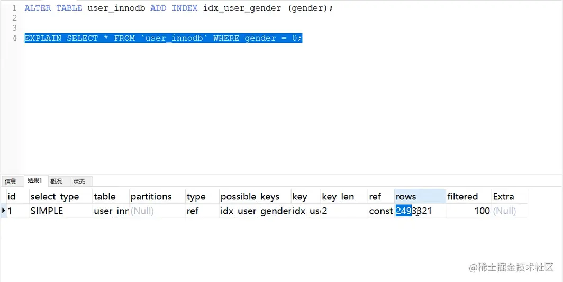Image resolution: width=563 pixels, height=282 pixels.
Task: Click the key_len column header
Action: point(344,196)
